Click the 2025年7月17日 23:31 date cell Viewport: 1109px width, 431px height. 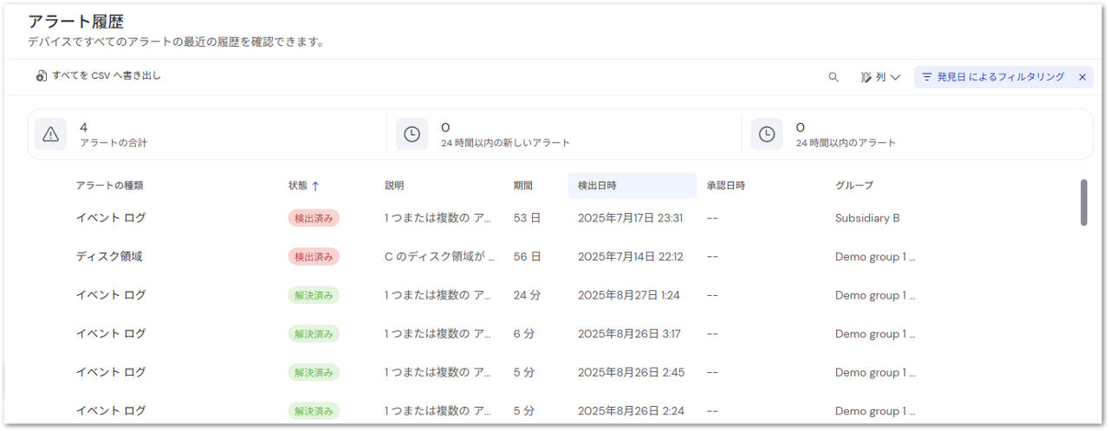coord(631,218)
